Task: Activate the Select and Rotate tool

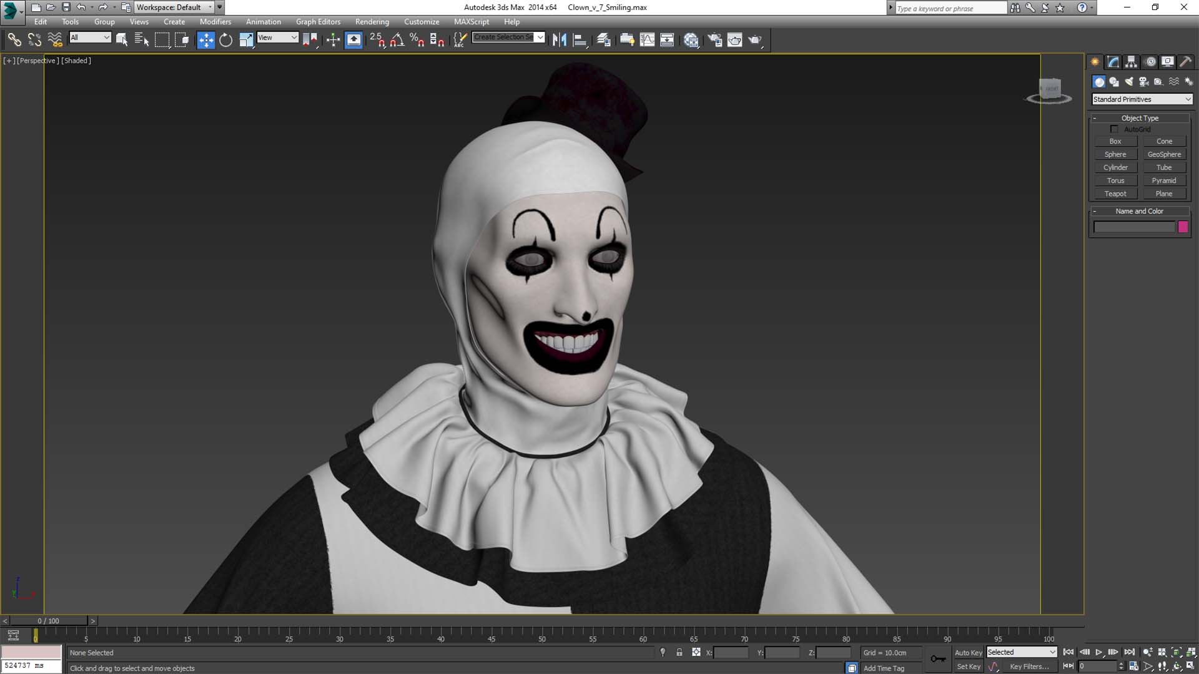Action: click(225, 40)
